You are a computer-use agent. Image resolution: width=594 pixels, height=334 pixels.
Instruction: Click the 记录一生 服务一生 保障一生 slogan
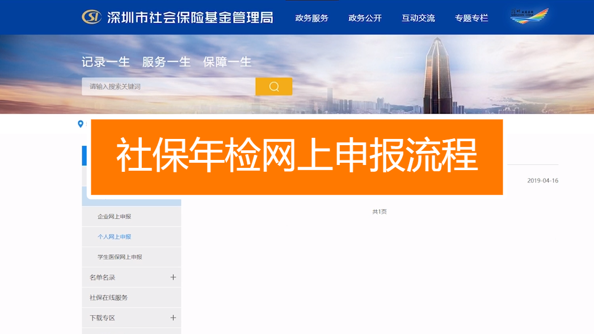(x=165, y=62)
